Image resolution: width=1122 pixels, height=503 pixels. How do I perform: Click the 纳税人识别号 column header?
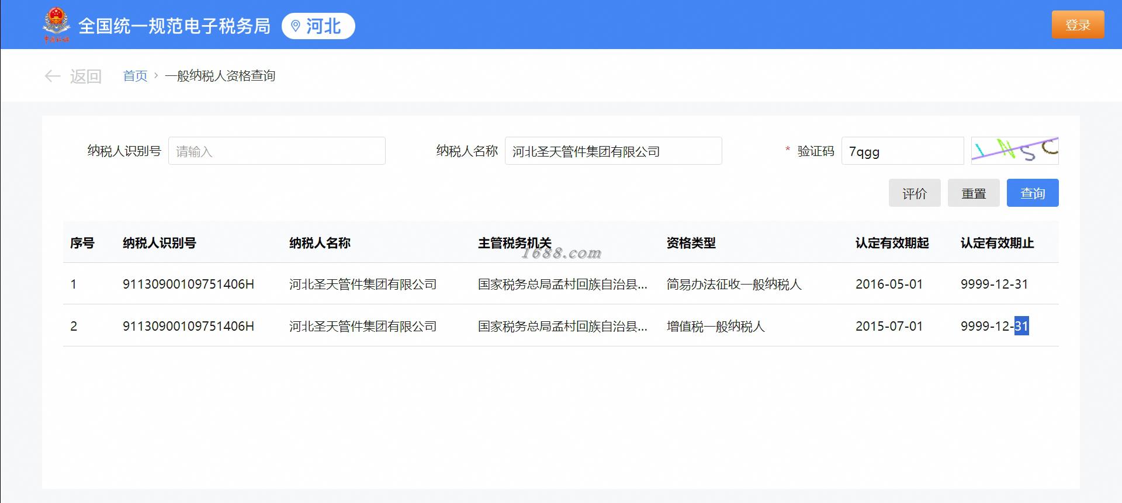160,243
